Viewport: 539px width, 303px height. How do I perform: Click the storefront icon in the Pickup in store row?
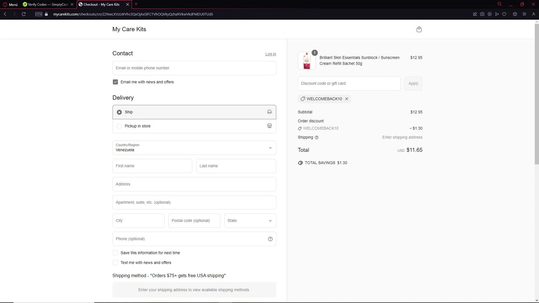coord(269,126)
